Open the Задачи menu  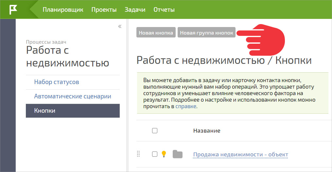click(135, 10)
